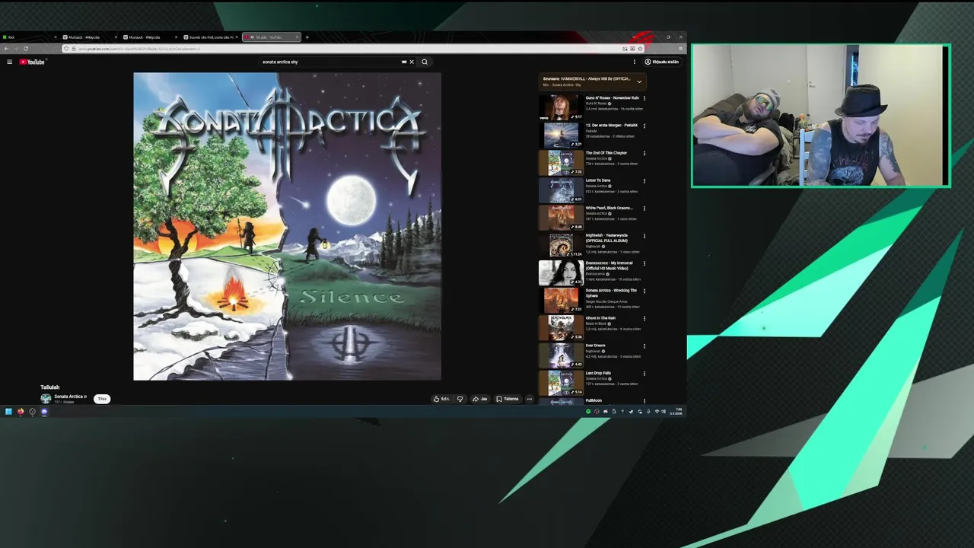Go to YouTube home via logo
Image resolution: width=974 pixels, height=548 pixels.
32,62
